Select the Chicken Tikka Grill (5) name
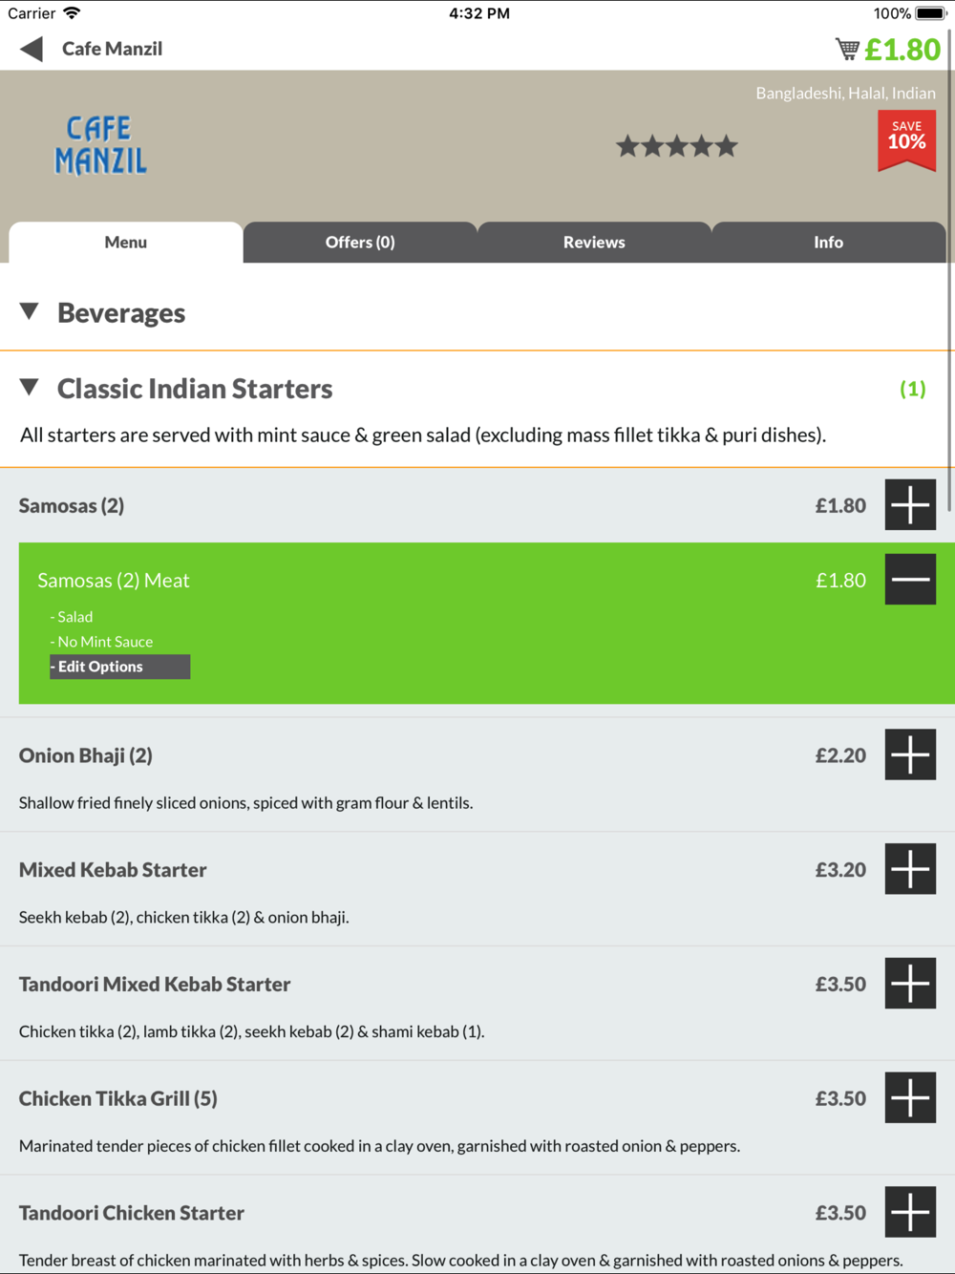955x1274 pixels. [118, 1099]
